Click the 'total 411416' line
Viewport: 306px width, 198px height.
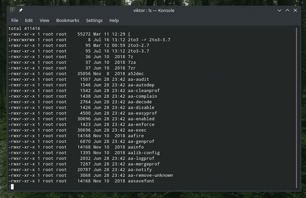(24, 29)
